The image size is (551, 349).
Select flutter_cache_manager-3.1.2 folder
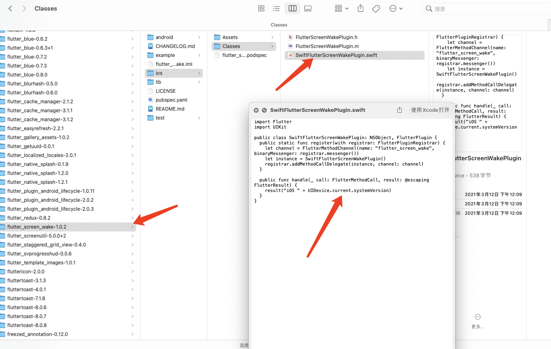click(x=68, y=120)
